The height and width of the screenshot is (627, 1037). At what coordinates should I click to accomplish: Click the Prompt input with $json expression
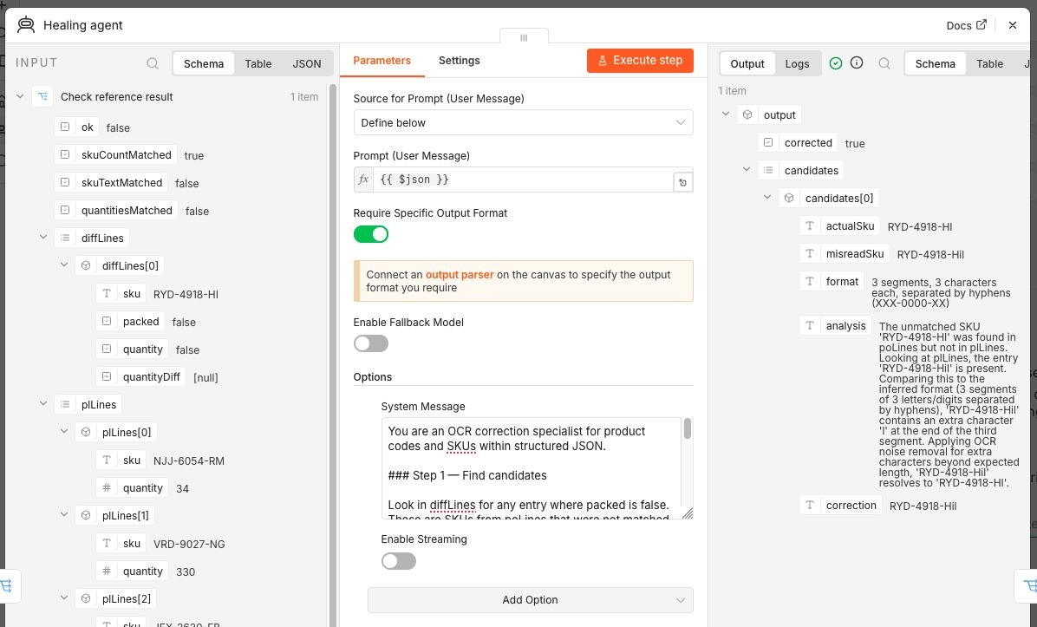coord(523,180)
